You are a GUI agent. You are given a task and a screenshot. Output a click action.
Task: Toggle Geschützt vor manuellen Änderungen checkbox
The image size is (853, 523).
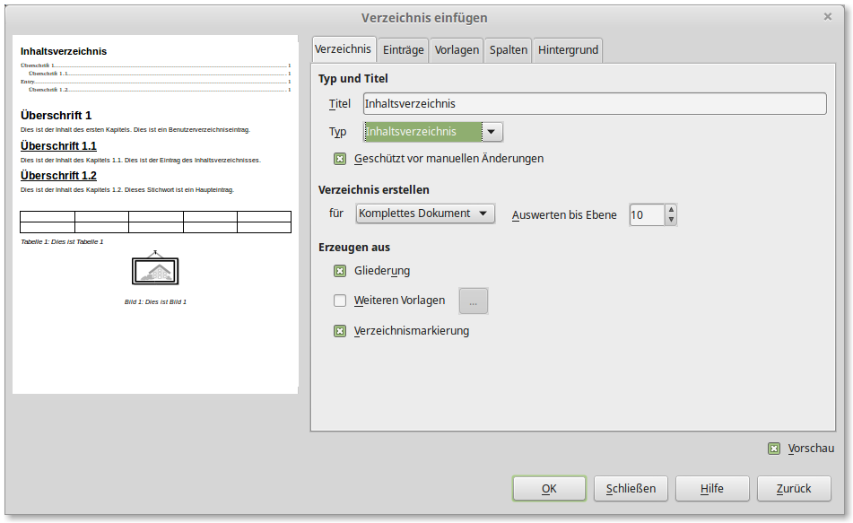pyautogui.click(x=340, y=159)
